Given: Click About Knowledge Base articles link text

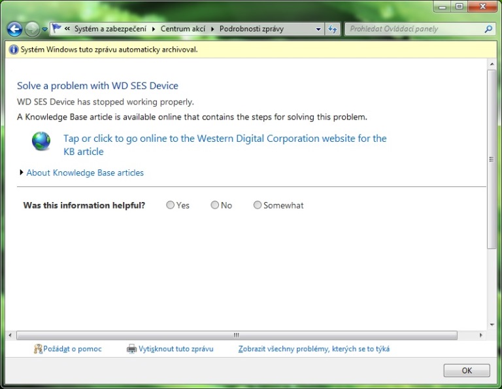Looking at the screenshot, I should [x=85, y=173].
